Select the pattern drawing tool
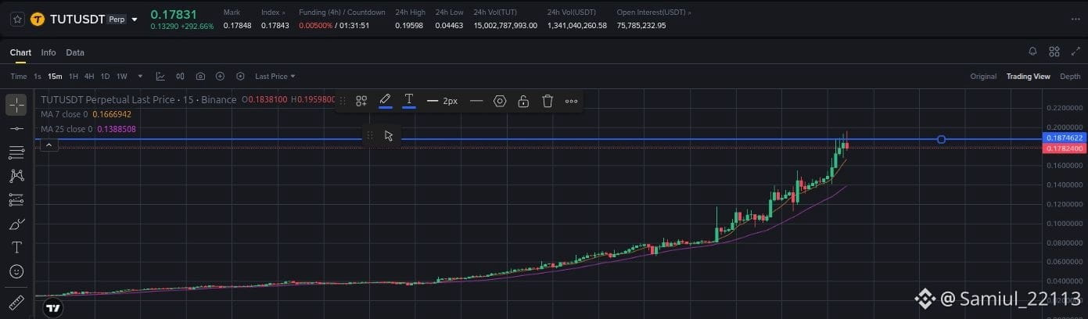 [x=16, y=176]
